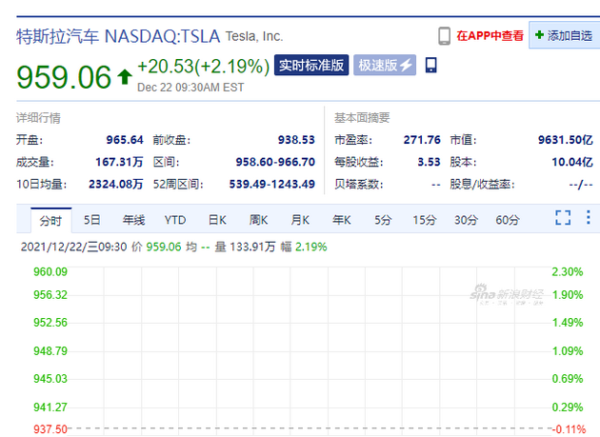Click the mobile icon after 极速版 button
Viewport: 600px width, 437px height.
tap(430, 65)
